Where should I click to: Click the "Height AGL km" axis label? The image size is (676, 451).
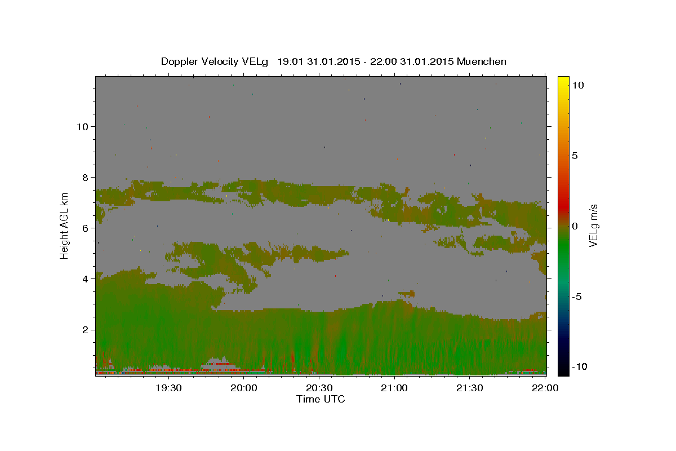coord(65,225)
